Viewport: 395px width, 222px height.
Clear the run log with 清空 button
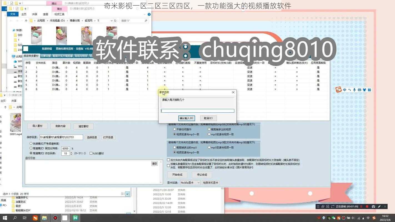(154, 163)
